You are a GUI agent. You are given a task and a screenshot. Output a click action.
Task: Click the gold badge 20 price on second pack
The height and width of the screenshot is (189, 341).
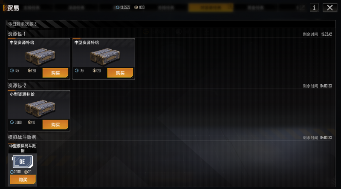97,71
